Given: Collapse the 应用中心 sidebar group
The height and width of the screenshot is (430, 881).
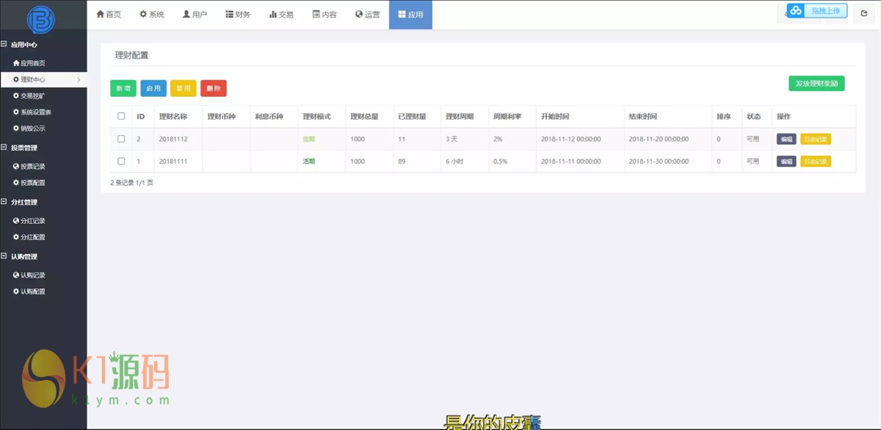Looking at the screenshot, I should (4, 45).
